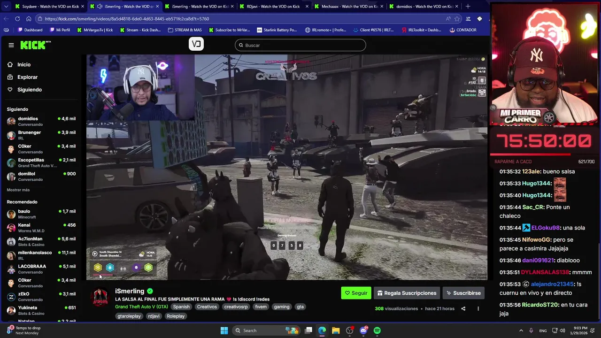Open Mi Perfil bookmark
Image resolution: width=601 pixels, height=338 pixels.
point(59,30)
